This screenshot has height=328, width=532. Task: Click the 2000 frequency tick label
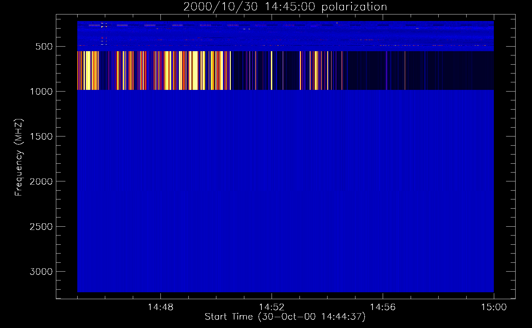pos(41,181)
